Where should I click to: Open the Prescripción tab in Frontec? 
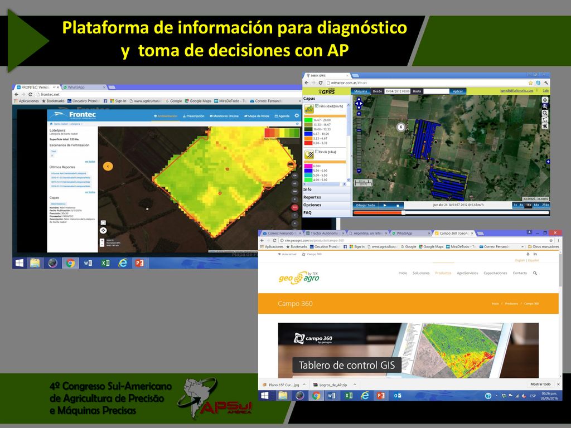click(x=193, y=116)
